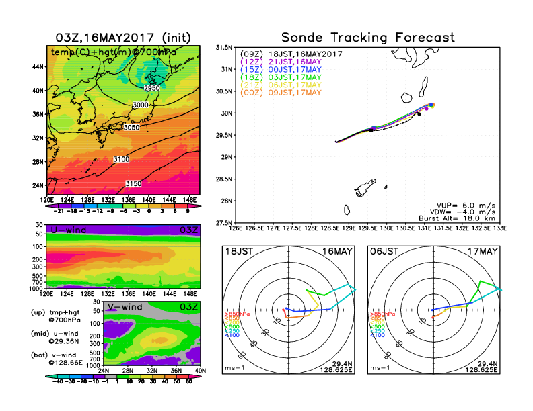The height and width of the screenshot is (411, 533).
Task: Click the 3000 height contour label
Action: tap(141, 105)
